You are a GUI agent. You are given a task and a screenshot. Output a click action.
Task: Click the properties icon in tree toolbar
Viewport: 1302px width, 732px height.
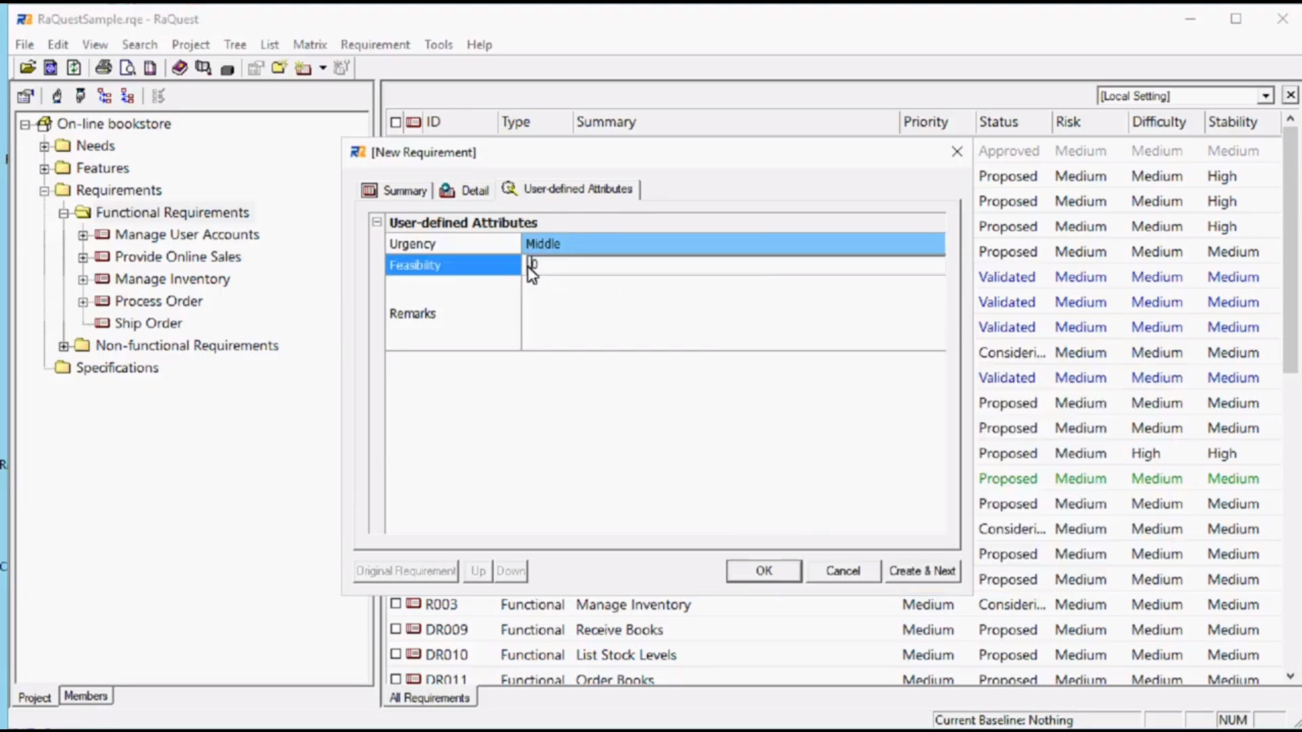[x=25, y=96]
